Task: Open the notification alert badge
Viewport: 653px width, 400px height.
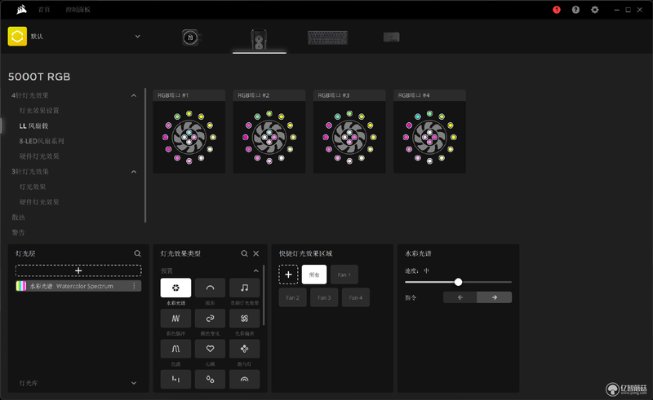Action: pyautogui.click(x=557, y=10)
